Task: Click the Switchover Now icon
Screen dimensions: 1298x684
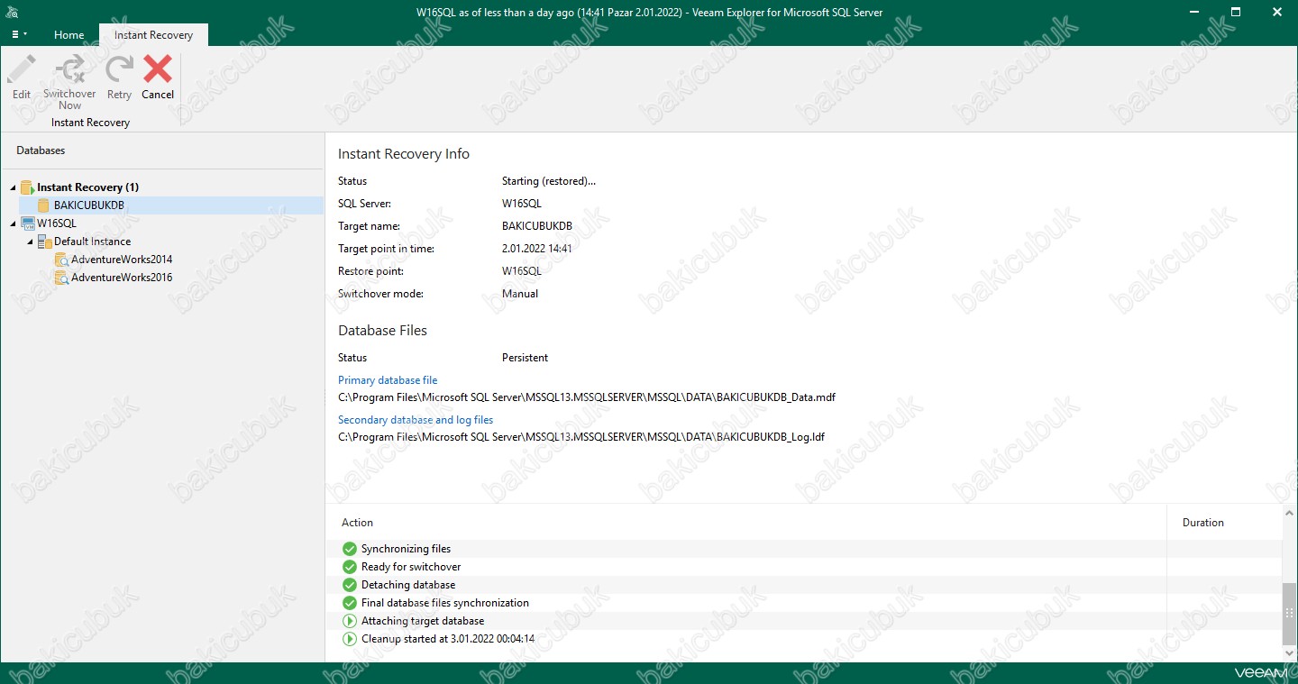Action: click(69, 69)
